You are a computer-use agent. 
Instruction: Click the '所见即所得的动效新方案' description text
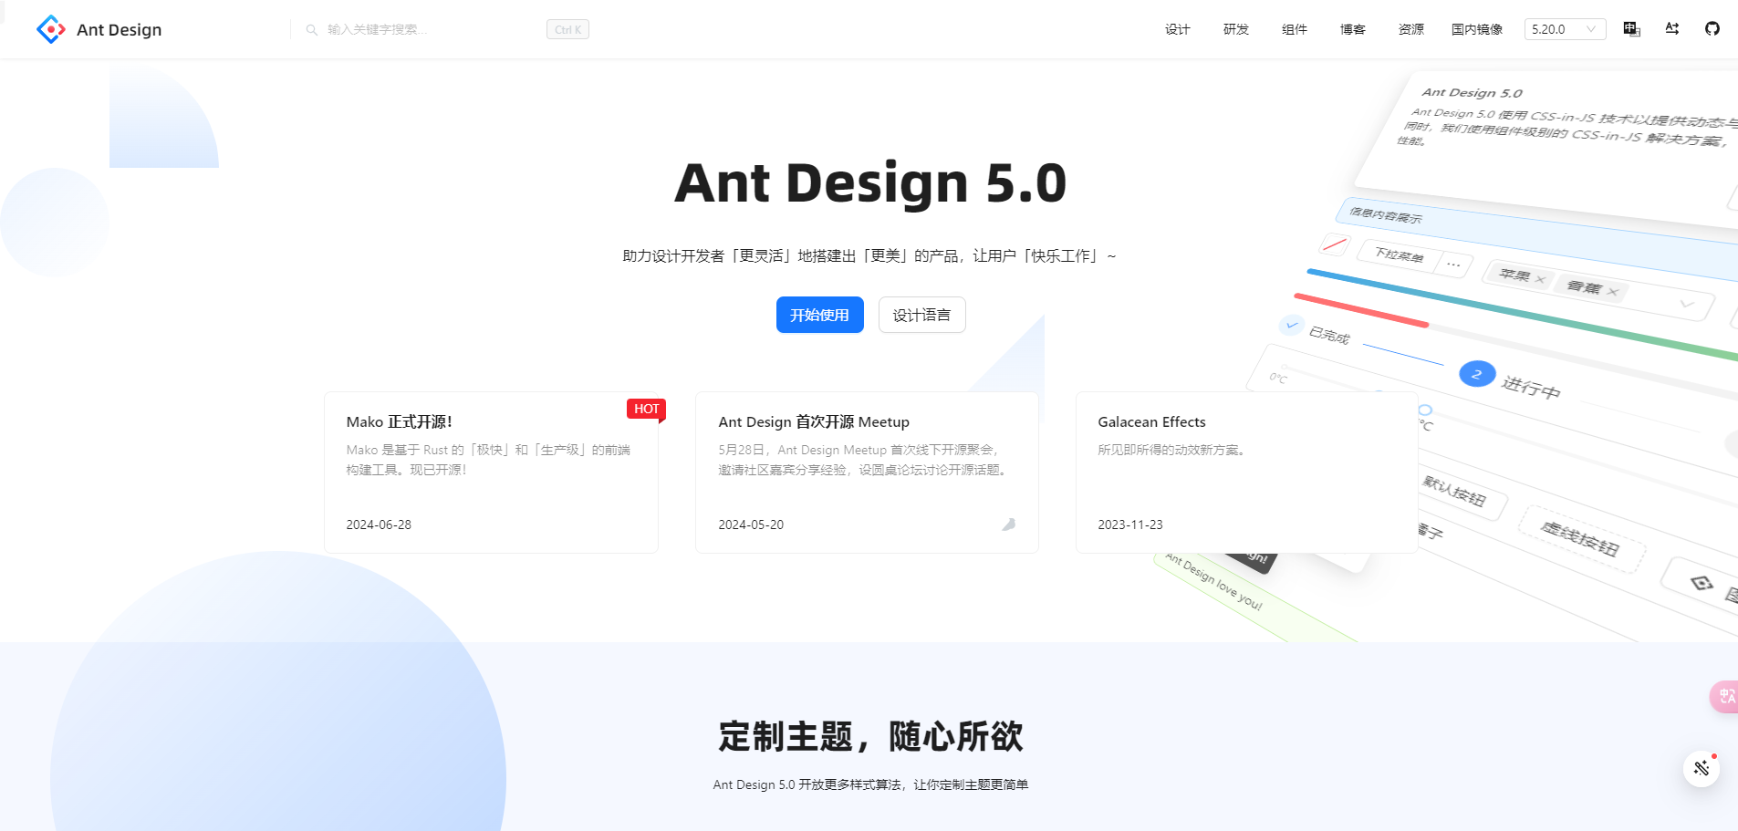coord(1172,450)
